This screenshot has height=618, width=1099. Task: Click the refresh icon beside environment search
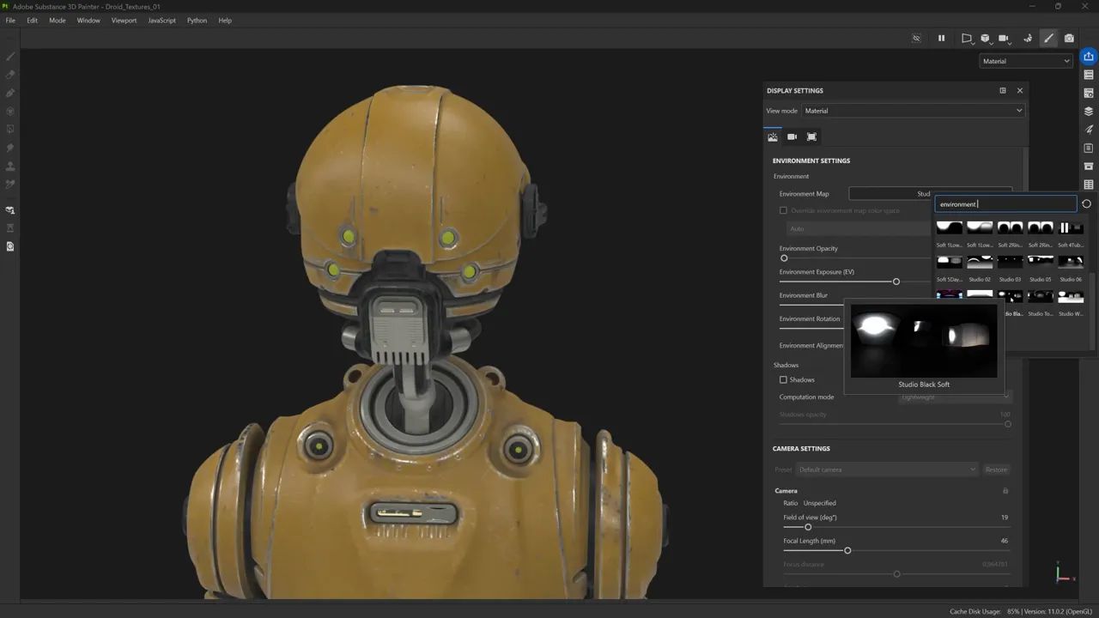point(1086,204)
